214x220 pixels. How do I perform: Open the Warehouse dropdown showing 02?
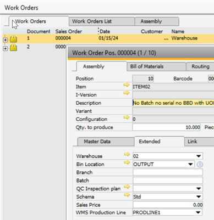click(x=199, y=156)
